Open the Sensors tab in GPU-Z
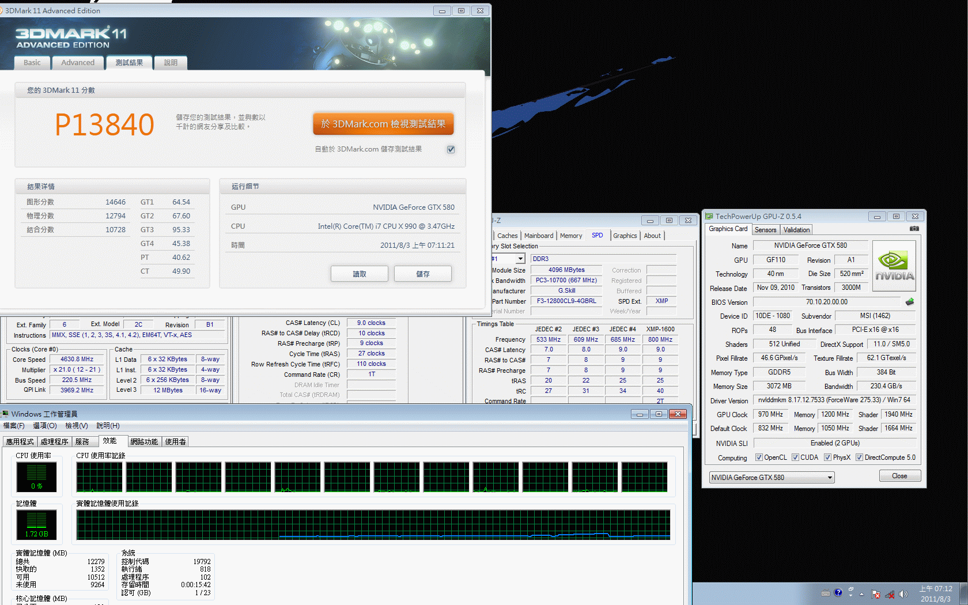 (x=765, y=230)
